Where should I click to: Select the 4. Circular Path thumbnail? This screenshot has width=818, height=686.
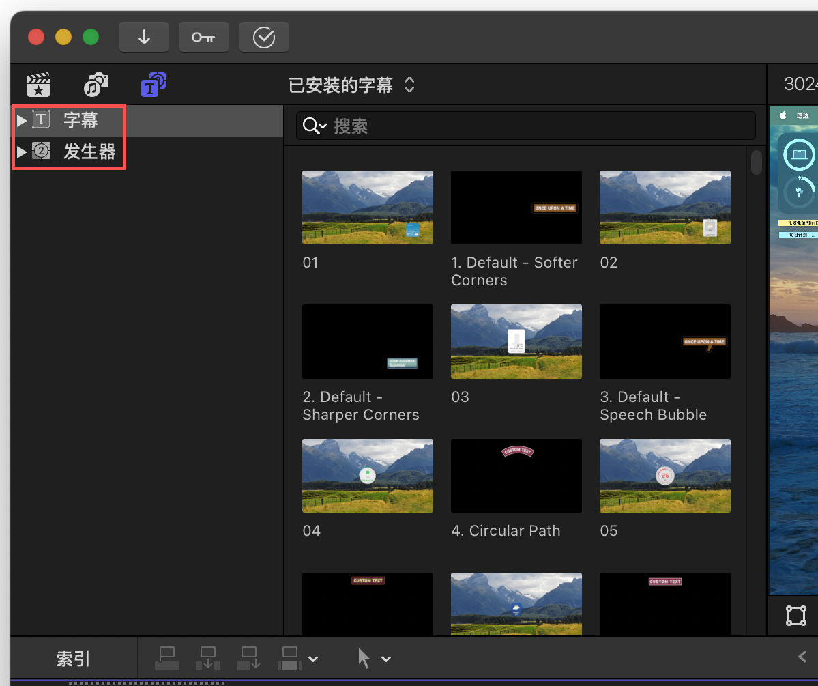point(516,476)
